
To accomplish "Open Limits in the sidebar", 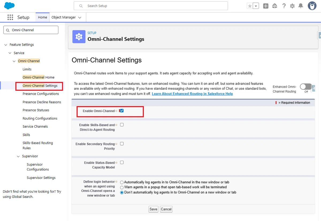I will (x=27, y=69).
